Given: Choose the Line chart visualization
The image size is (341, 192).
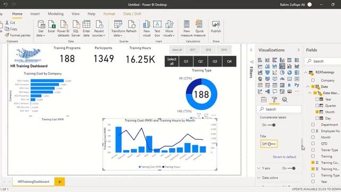Looking at the screenshot, I should (x=260, y=66).
